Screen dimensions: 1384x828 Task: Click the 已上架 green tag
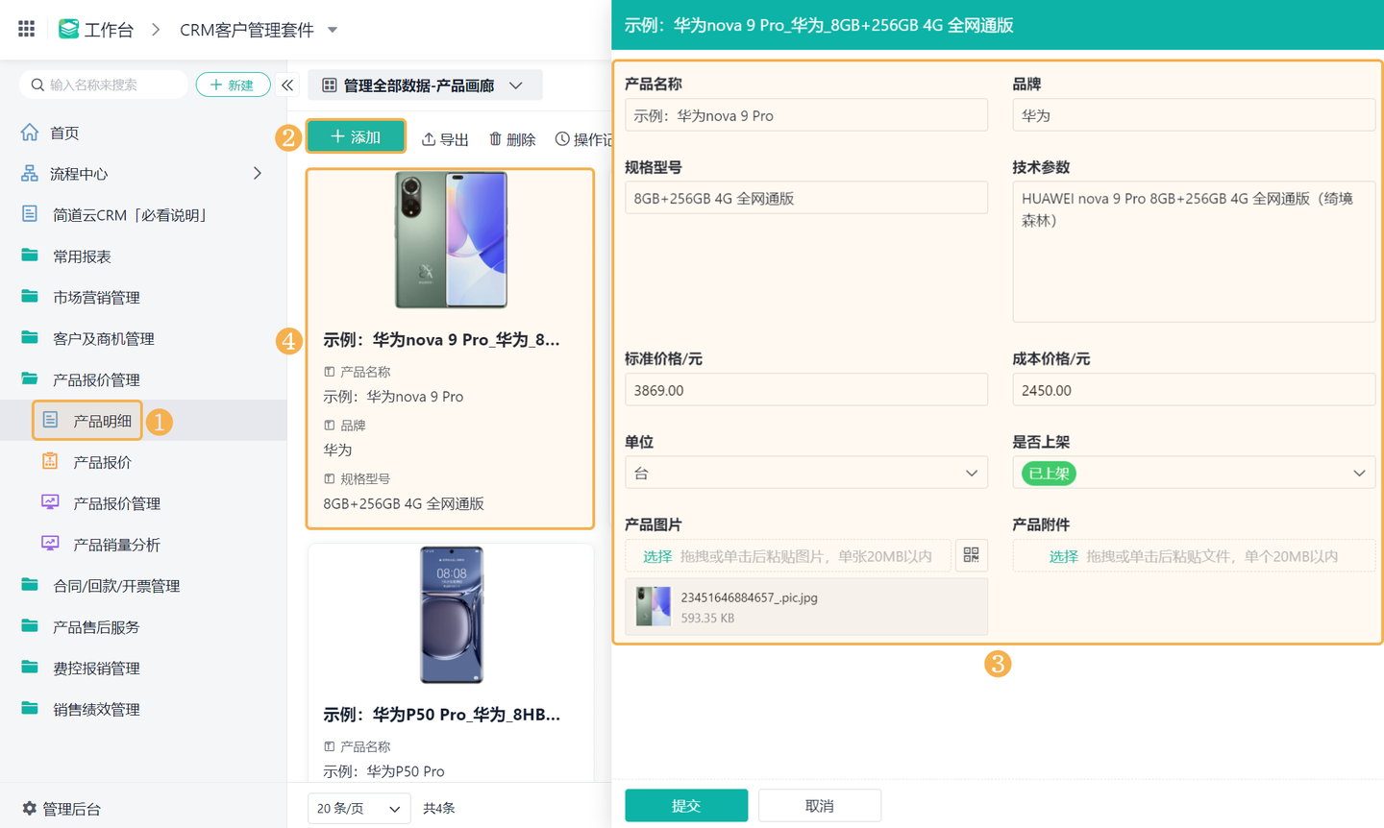click(x=1049, y=473)
